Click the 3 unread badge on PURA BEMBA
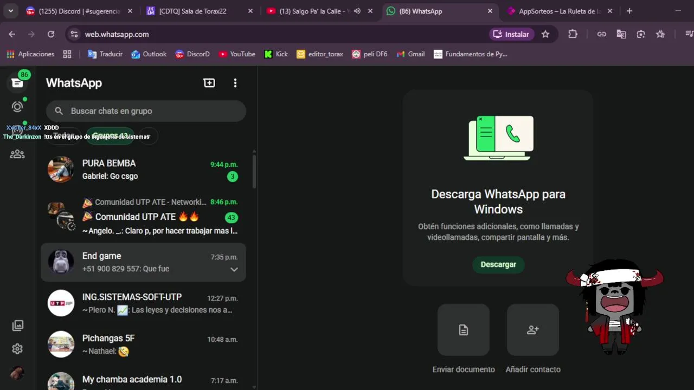Viewport: 694px width, 390px height. coord(232,176)
